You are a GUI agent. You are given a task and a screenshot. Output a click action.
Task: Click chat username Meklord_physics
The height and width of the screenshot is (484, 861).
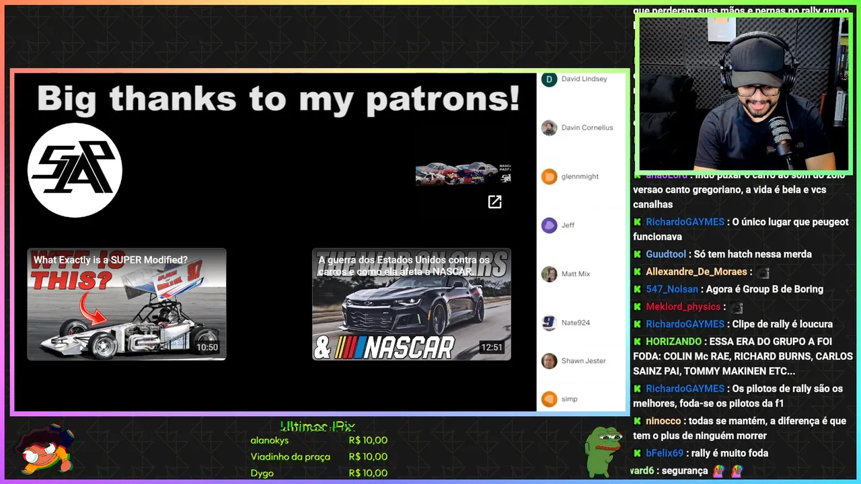[x=683, y=307]
